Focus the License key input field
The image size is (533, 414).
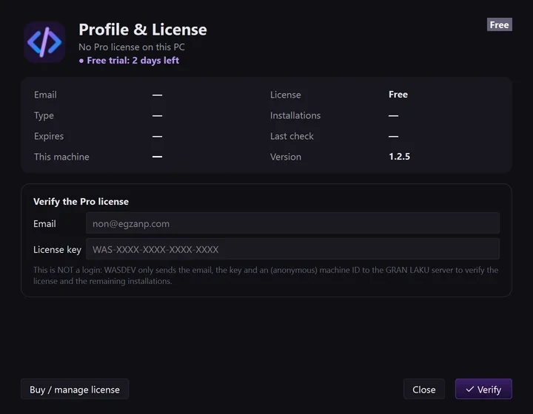292,249
